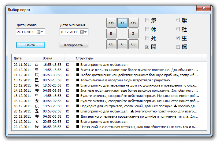Select the СВ direction button
The height and width of the screenshot is (142, 218).
pyautogui.click(x=111, y=44)
